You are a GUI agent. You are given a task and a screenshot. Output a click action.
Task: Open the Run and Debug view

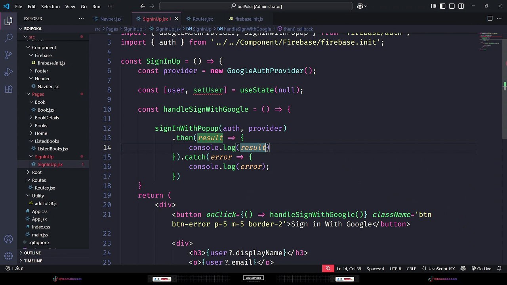(x=9, y=72)
